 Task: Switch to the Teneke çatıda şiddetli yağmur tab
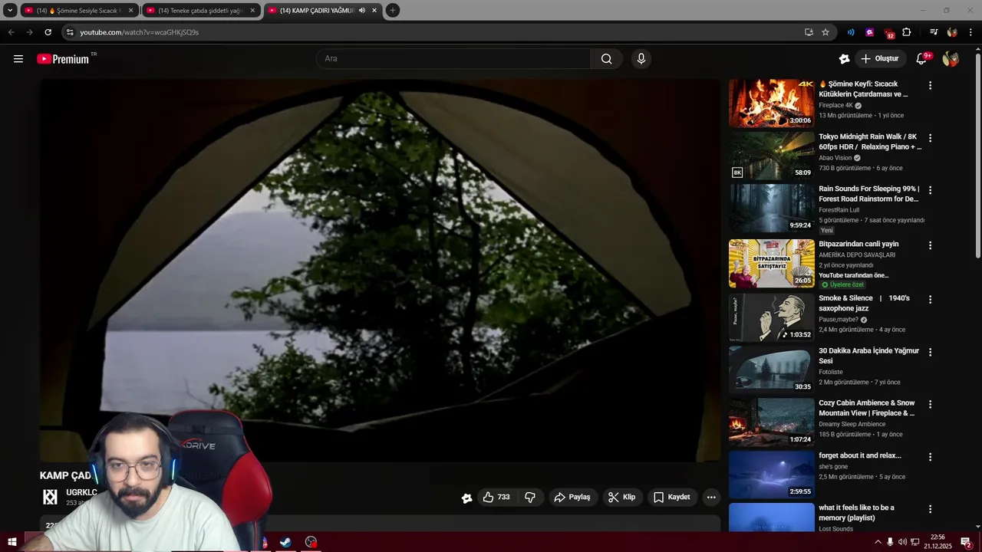(x=201, y=11)
